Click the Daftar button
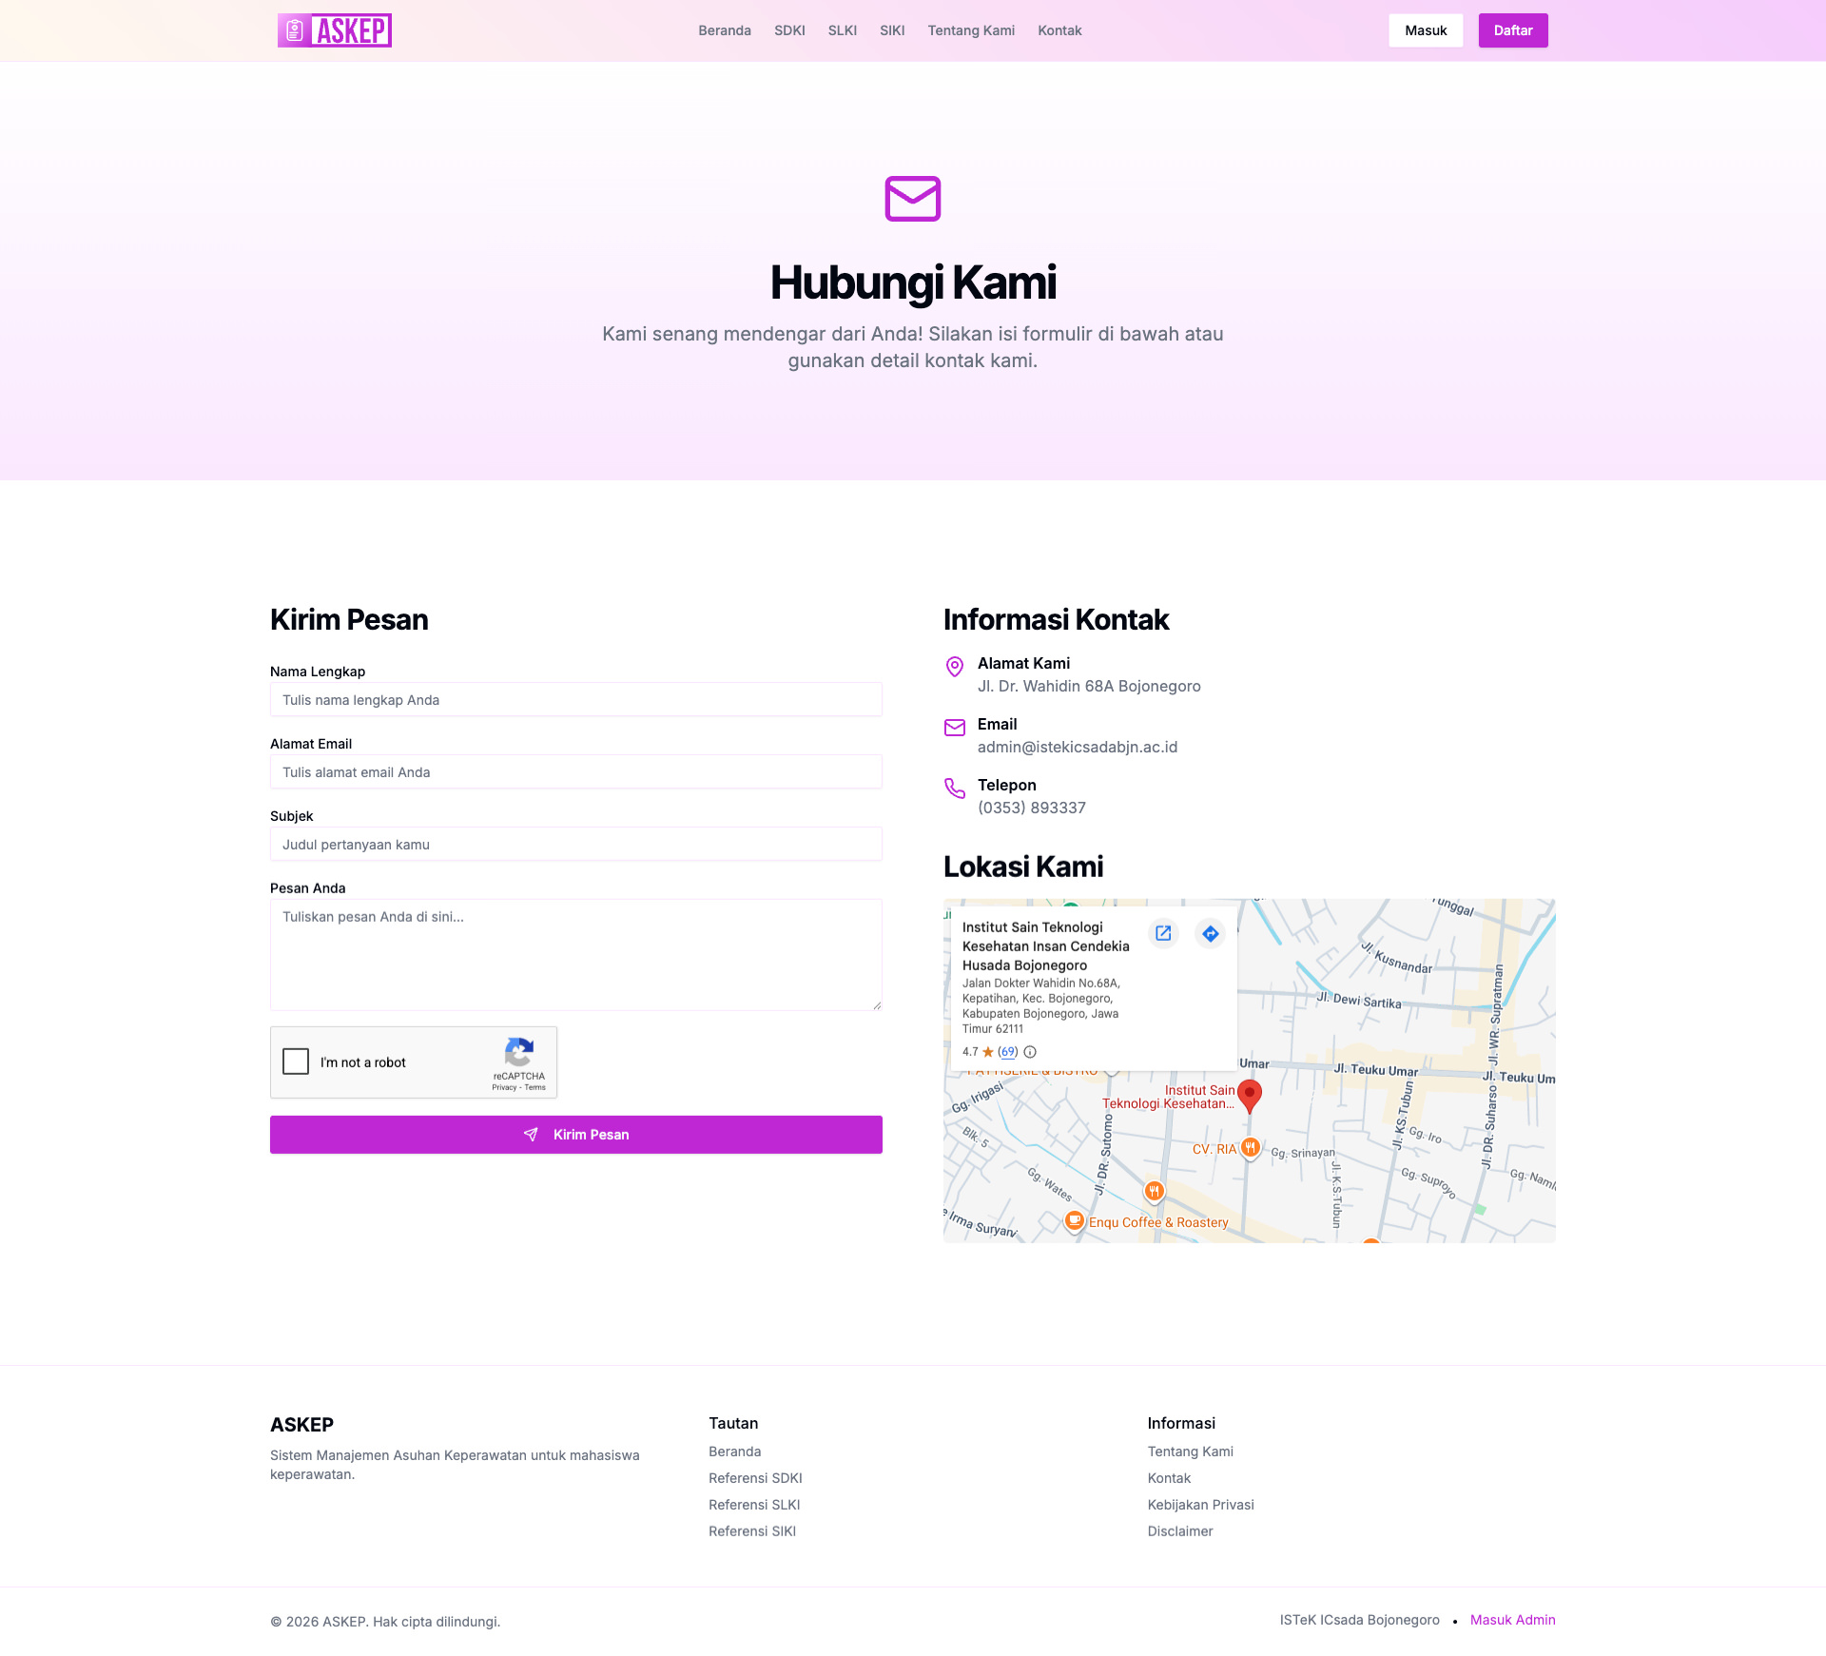This screenshot has height=1656, width=1826. (1512, 29)
